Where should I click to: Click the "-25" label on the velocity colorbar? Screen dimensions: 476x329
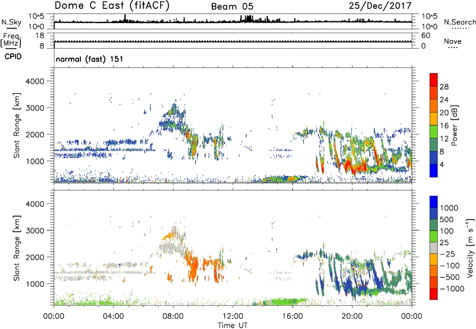pyautogui.click(x=447, y=254)
